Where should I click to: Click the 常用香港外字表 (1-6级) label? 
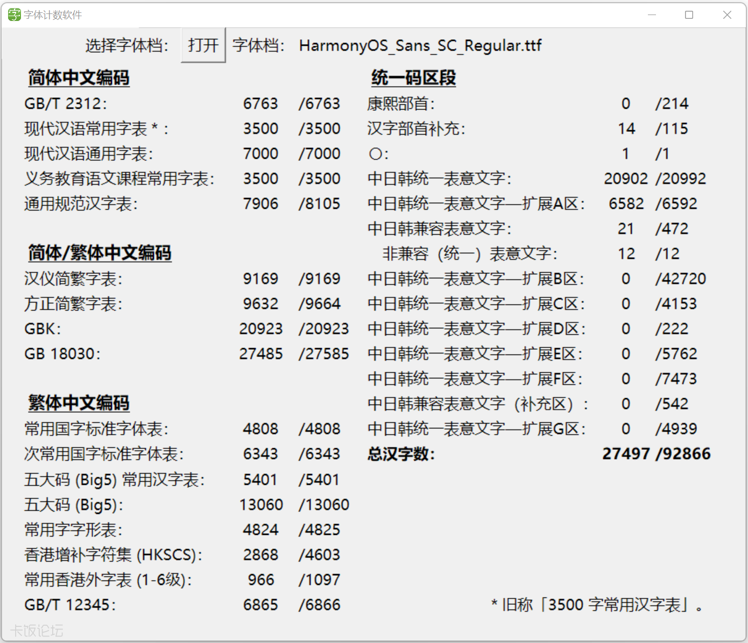[x=108, y=580]
